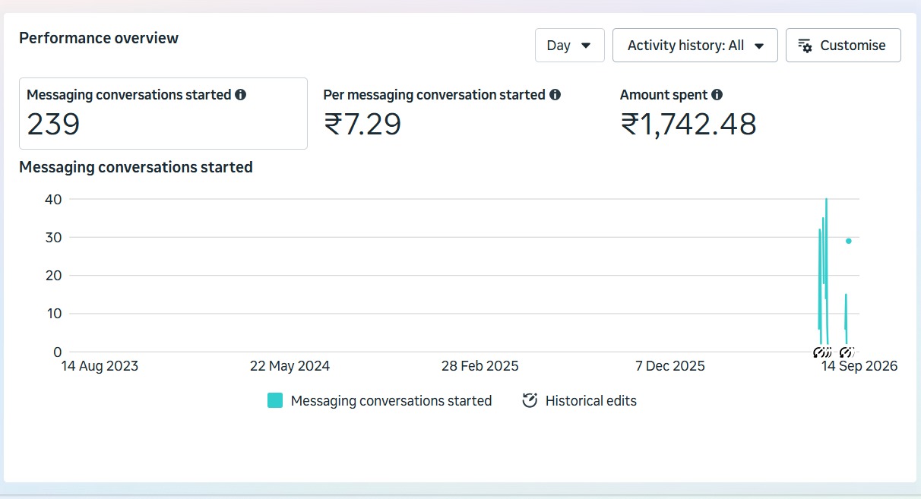Click the 239 conversations value
This screenshot has width=921, height=499.
tap(53, 124)
